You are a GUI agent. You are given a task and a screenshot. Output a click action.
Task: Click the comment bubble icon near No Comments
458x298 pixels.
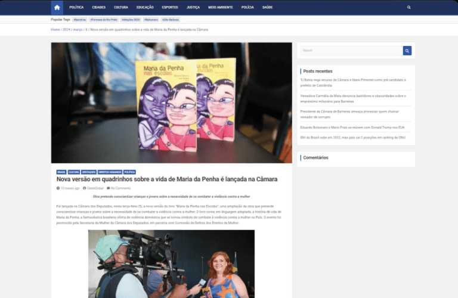pos(108,188)
